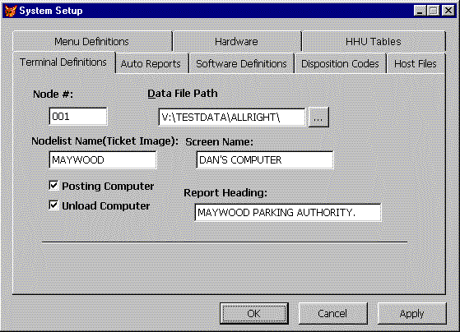Open the Data File Path browse button
Image resolution: width=460 pixels, height=332 pixels.
tap(318, 118)
